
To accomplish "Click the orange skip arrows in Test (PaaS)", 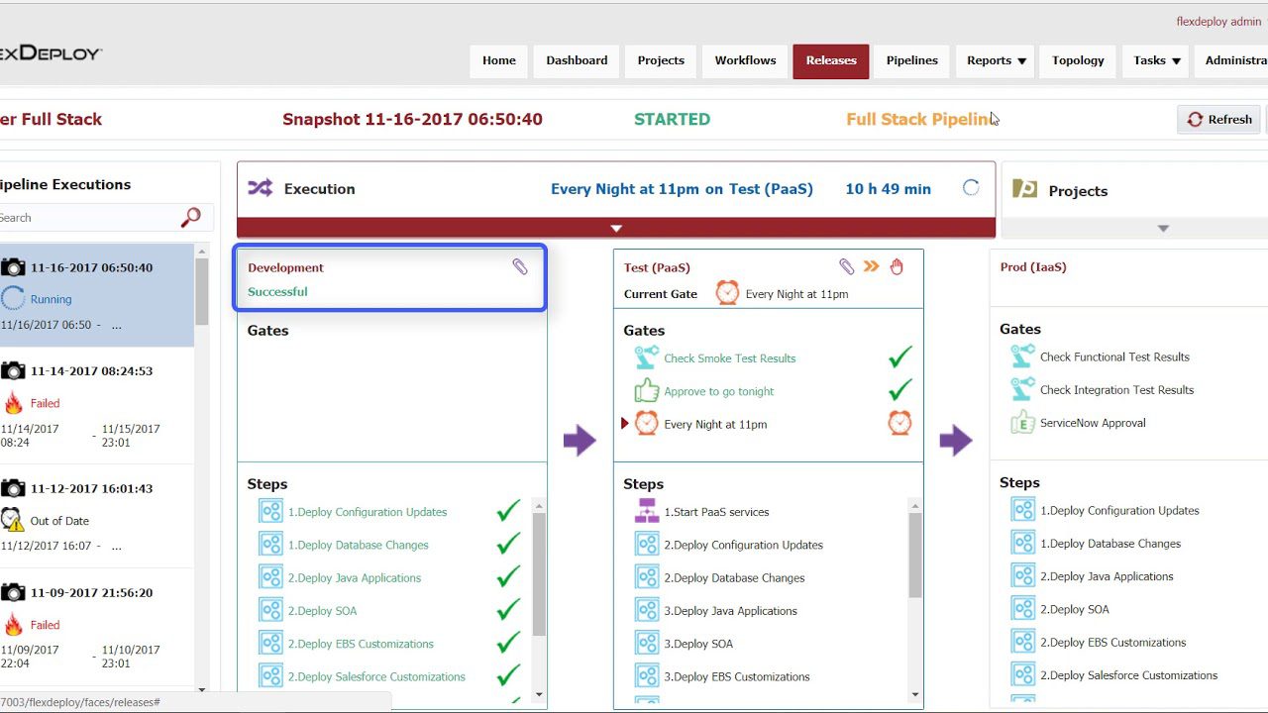I will pos(872,266).
